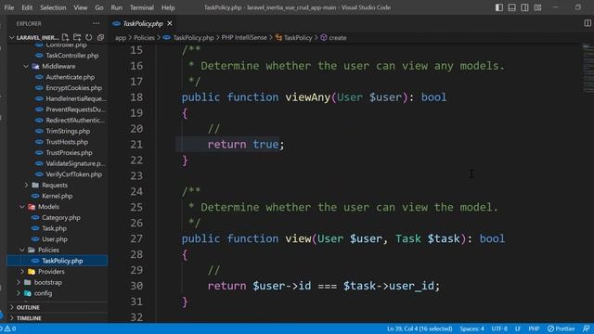The image size is (594, 334).
Task: Change PHP language mode
Action: [x=534, y=328]
